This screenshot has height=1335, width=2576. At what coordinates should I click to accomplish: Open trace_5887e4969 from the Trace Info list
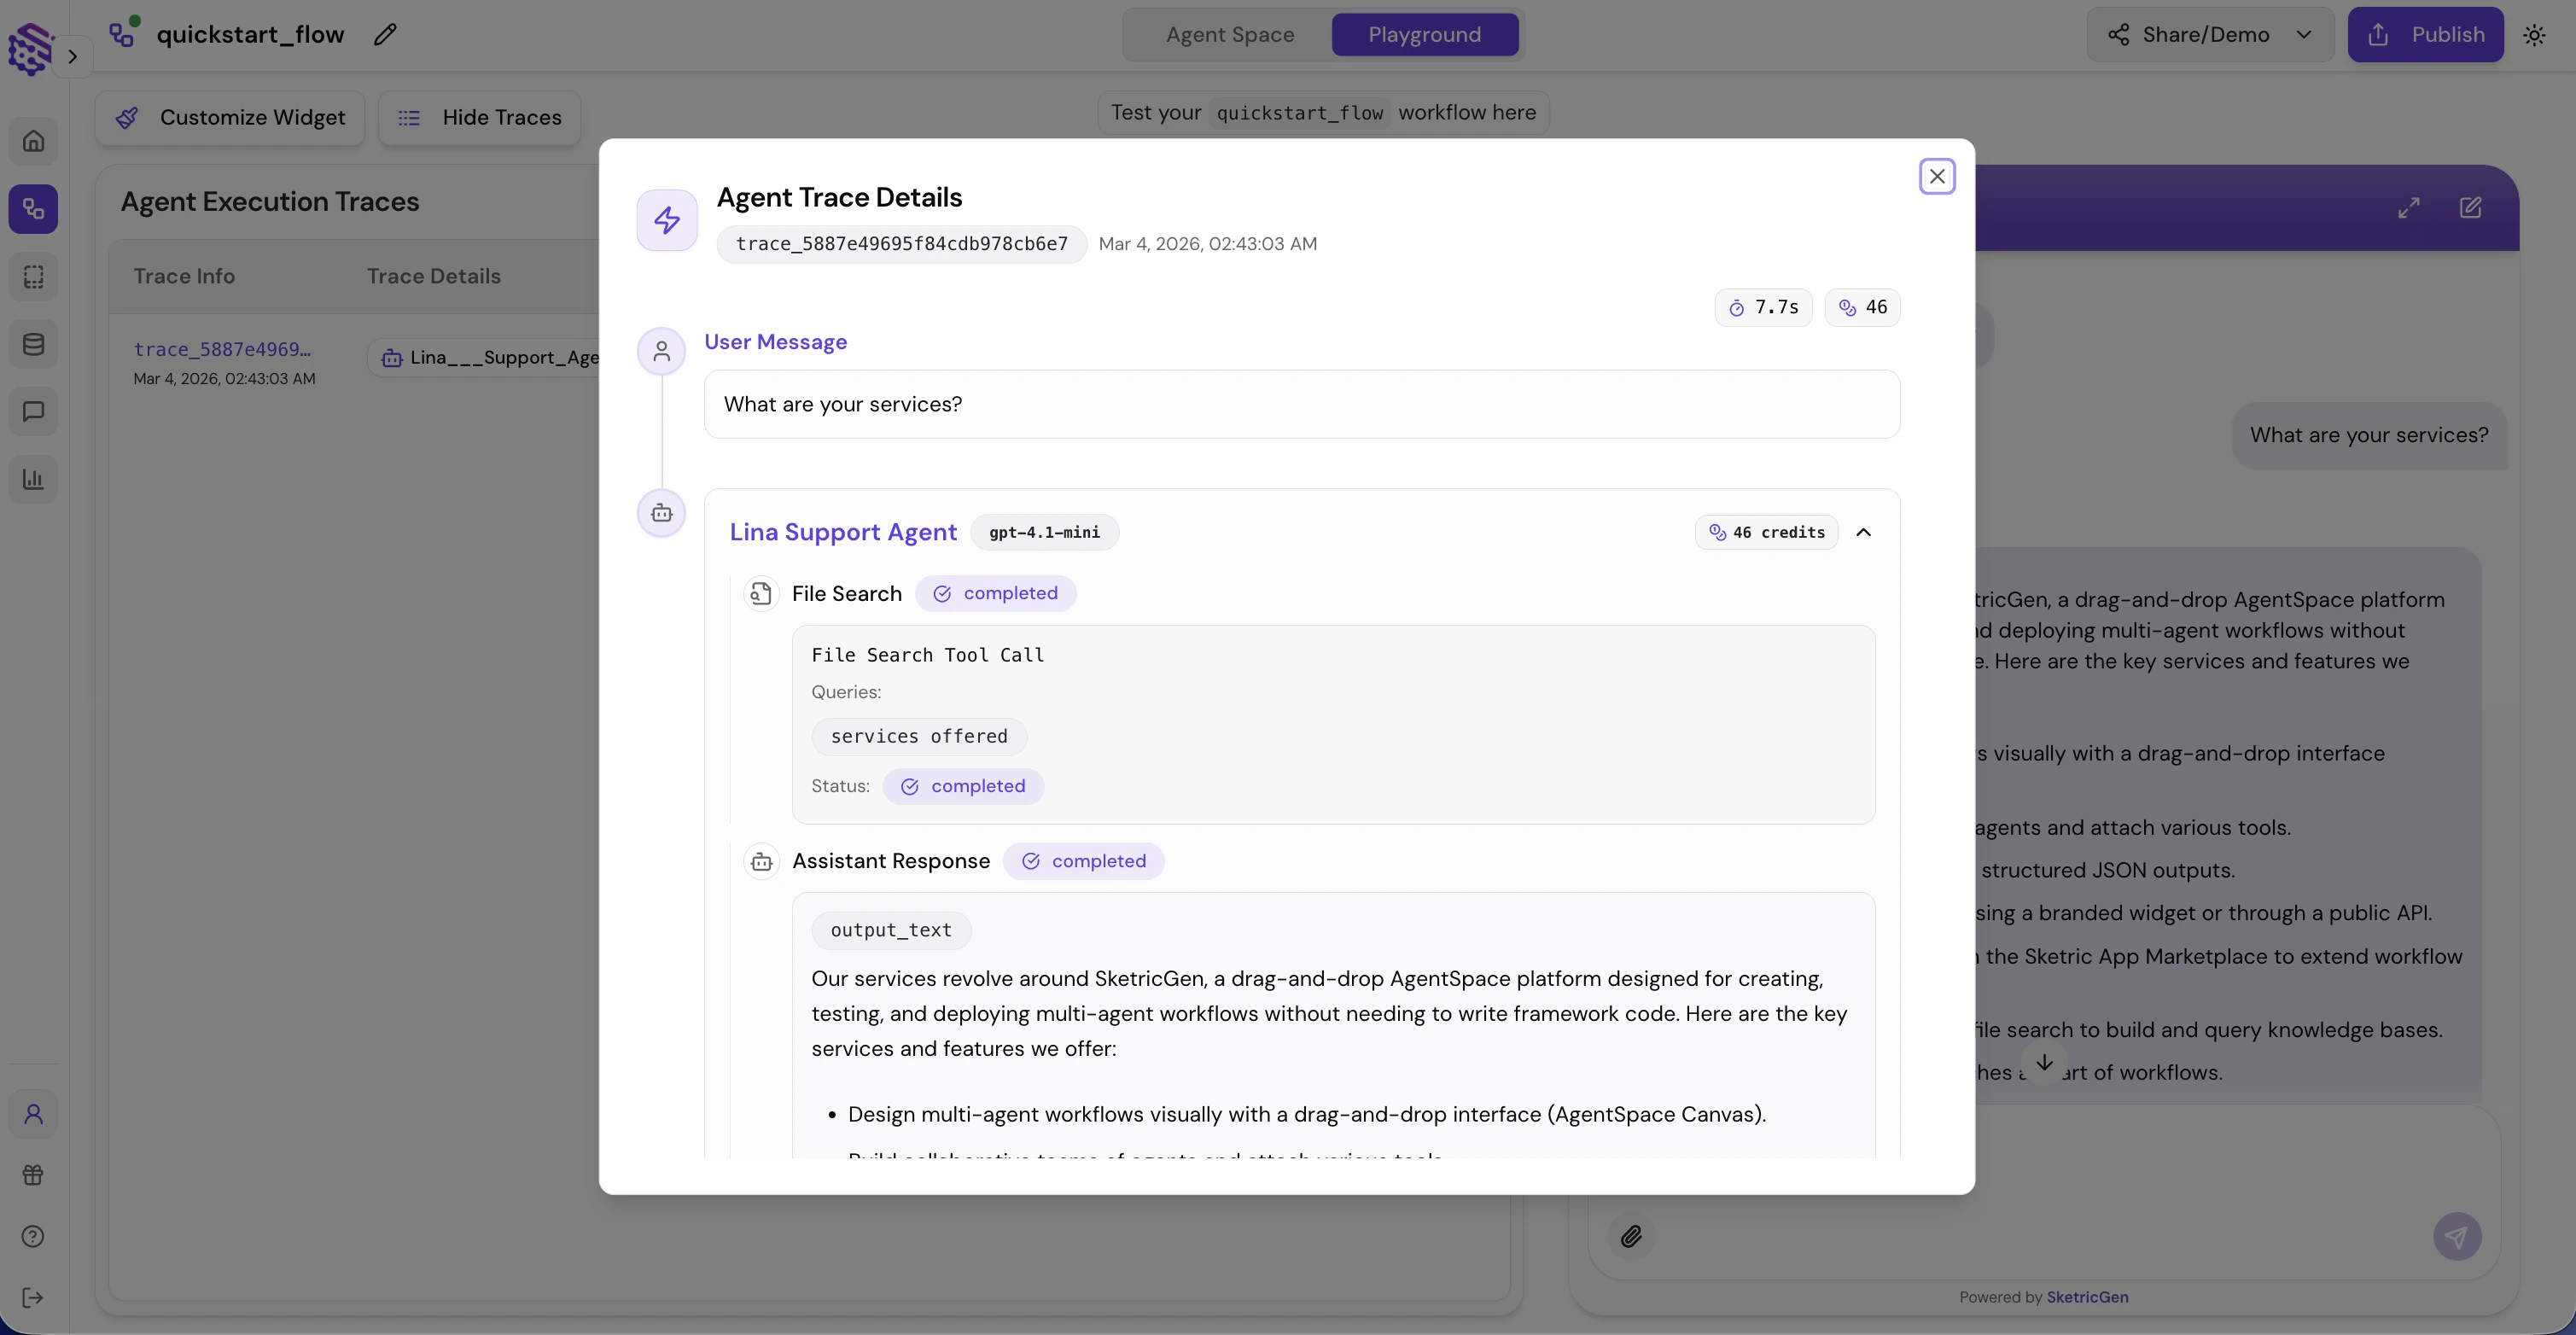point(222,348)
